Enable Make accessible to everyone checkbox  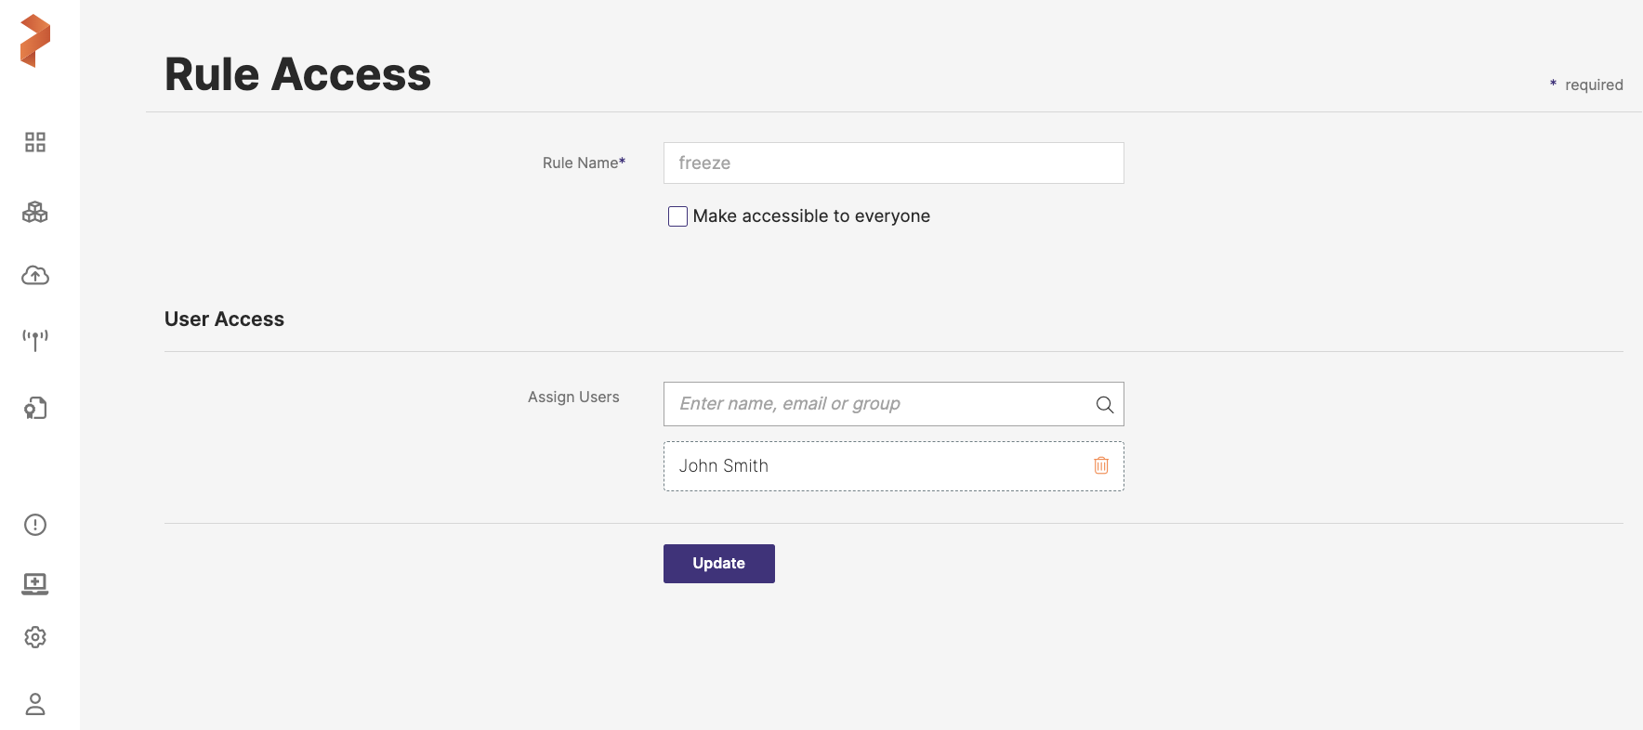point(677,216)
